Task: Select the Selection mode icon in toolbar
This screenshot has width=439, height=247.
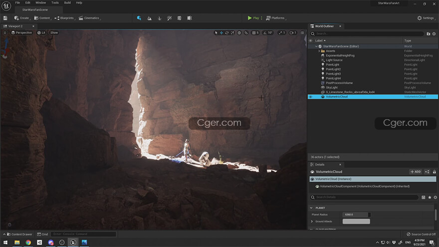Action: (139, 18)
